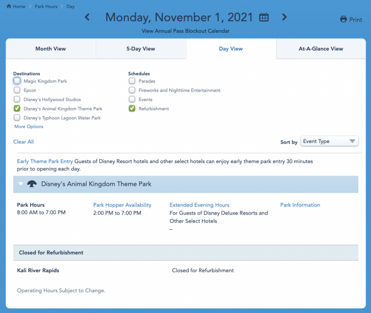Switch to the 5-Day View tab
This screenshot has height=313, width=371.
coord(141,49)
